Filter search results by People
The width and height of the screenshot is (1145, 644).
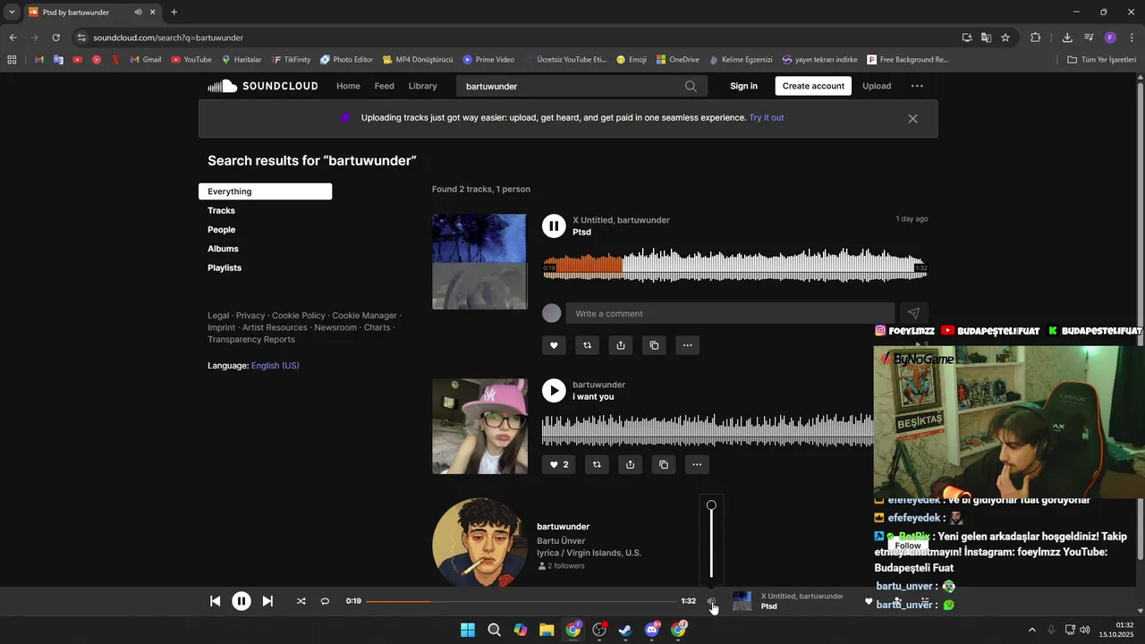click(221, 230)
